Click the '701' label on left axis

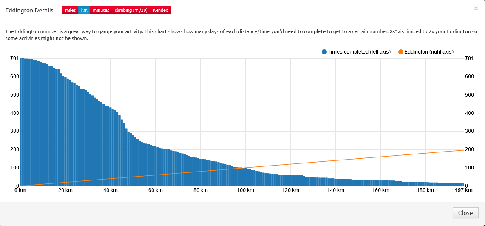coord(14,58)
